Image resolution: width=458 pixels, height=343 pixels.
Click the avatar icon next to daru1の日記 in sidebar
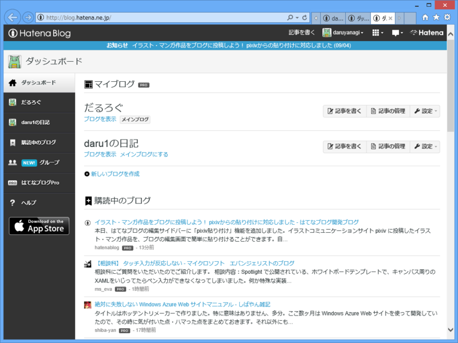[x=12, y=122]
